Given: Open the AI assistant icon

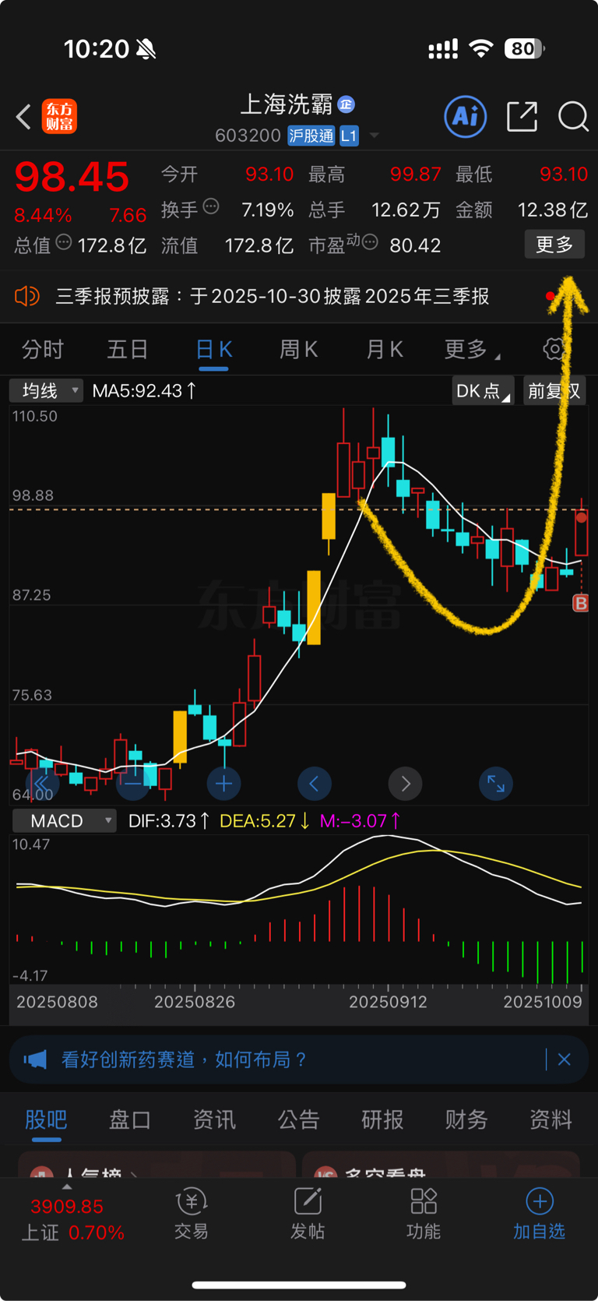Looking at the screenshot, I should click(466, 117).
